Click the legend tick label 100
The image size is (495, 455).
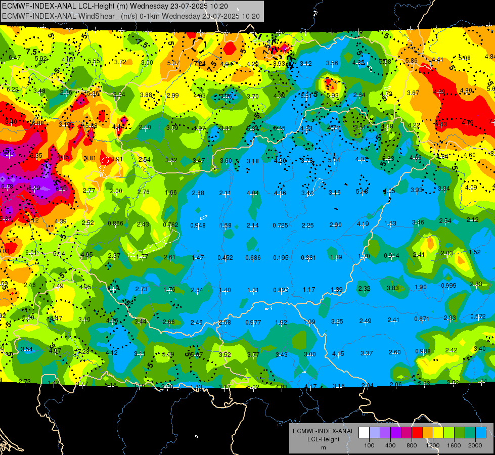point(369,445)
